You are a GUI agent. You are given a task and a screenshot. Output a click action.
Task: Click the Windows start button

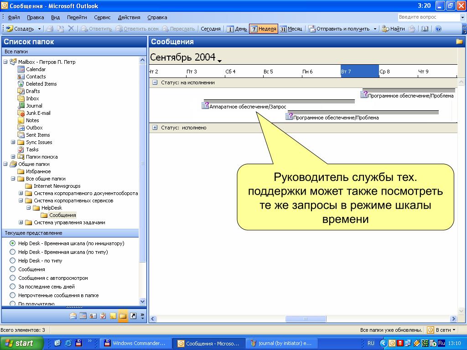[21, 343]
